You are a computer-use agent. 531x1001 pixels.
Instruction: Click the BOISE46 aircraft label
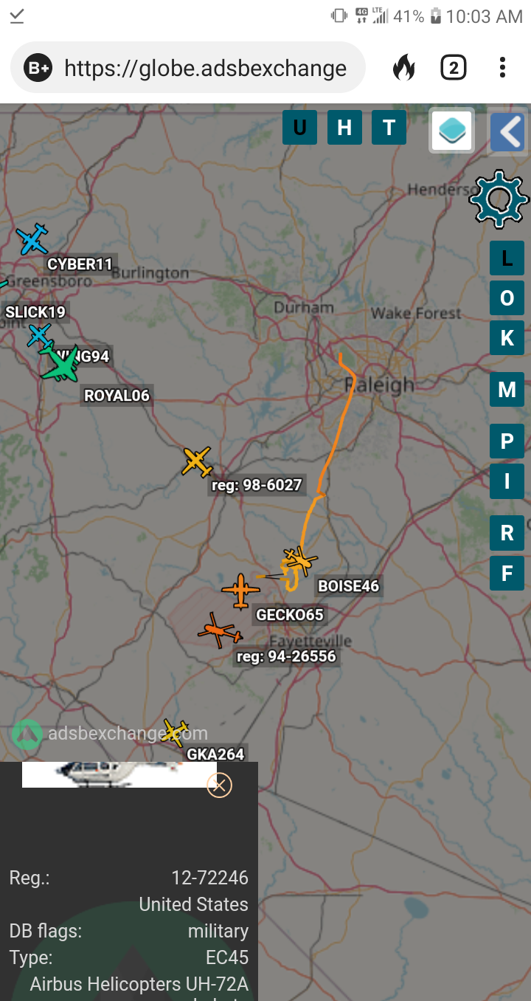[x=348, y=586]
